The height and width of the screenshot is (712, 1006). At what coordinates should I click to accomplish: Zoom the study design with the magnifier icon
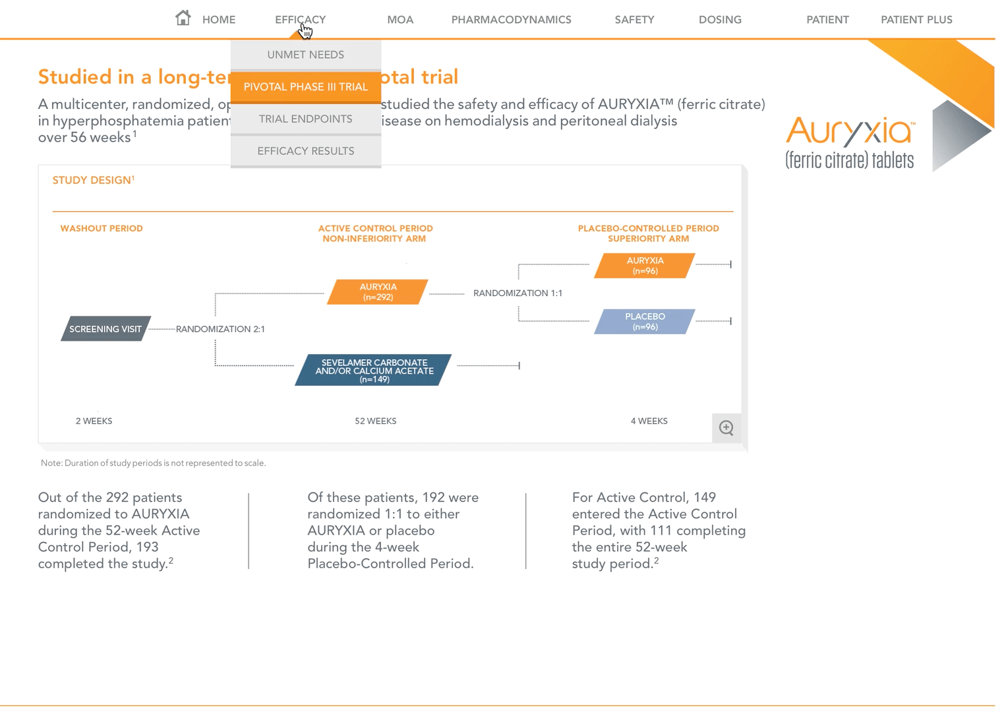pyautogui.click(x=726, y=428)
